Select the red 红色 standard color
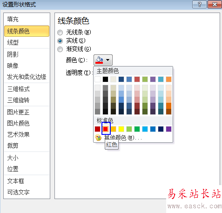222x213 pixels. pos(106,129)
